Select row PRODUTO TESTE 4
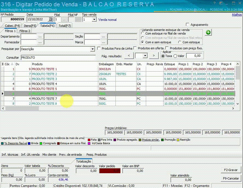The image size is (243, 188). tap(118, 84)
